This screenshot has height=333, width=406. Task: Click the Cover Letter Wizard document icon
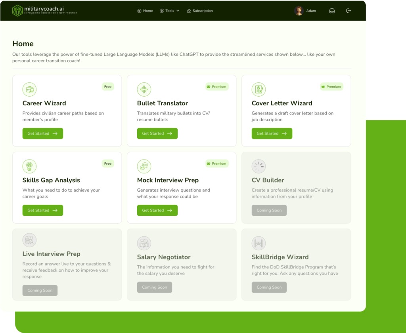point(259,89)
